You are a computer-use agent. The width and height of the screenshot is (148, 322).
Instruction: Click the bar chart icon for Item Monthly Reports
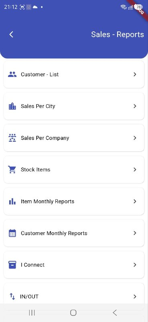[x=12, y=201]
